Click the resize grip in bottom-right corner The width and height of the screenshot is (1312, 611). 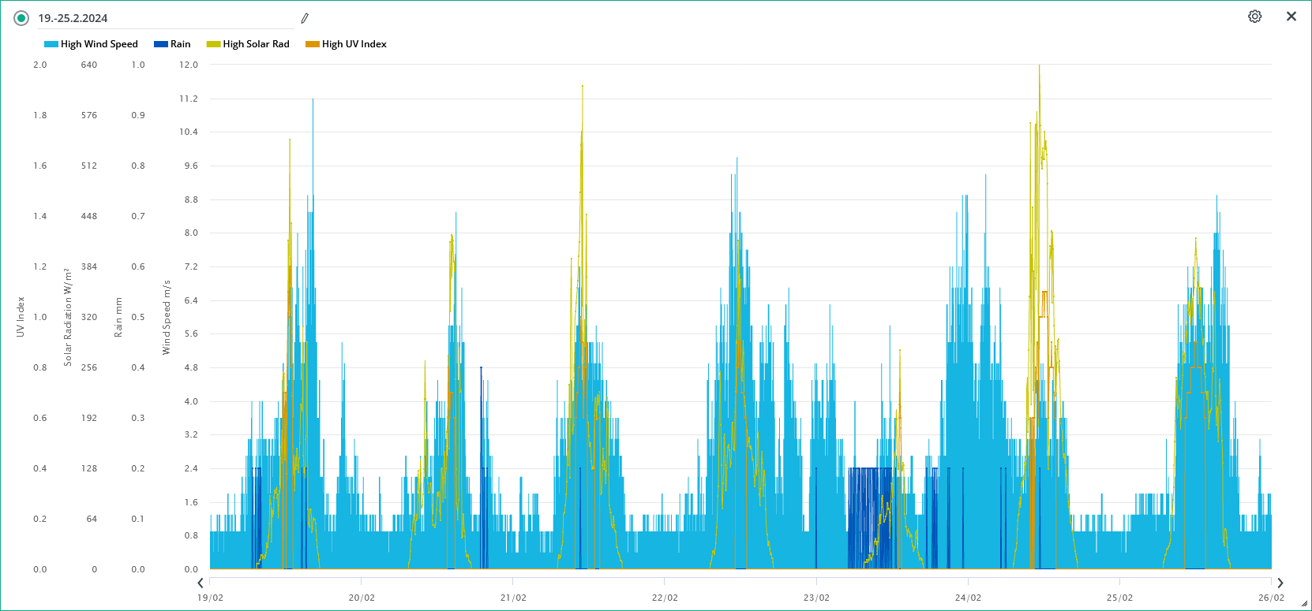(1306, 605)
